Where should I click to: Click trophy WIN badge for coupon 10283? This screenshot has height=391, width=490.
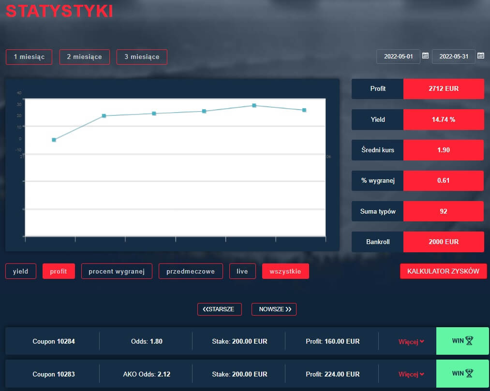[x=462, y=374]
